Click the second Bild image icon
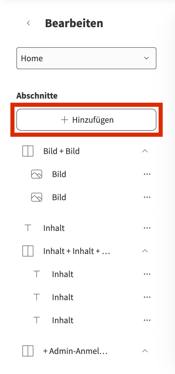Viewport: 175px width, 374px height. (x=37, y=197)
